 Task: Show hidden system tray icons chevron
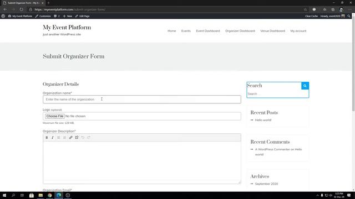click(317, 195)
